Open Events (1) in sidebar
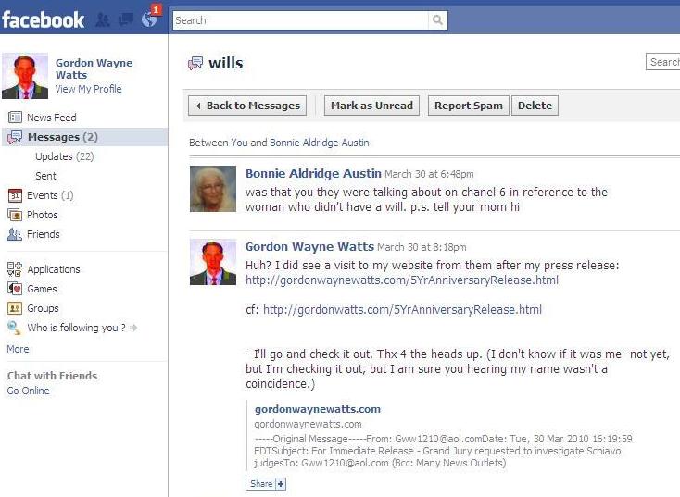Screen dimensions: 680x497 50,195
